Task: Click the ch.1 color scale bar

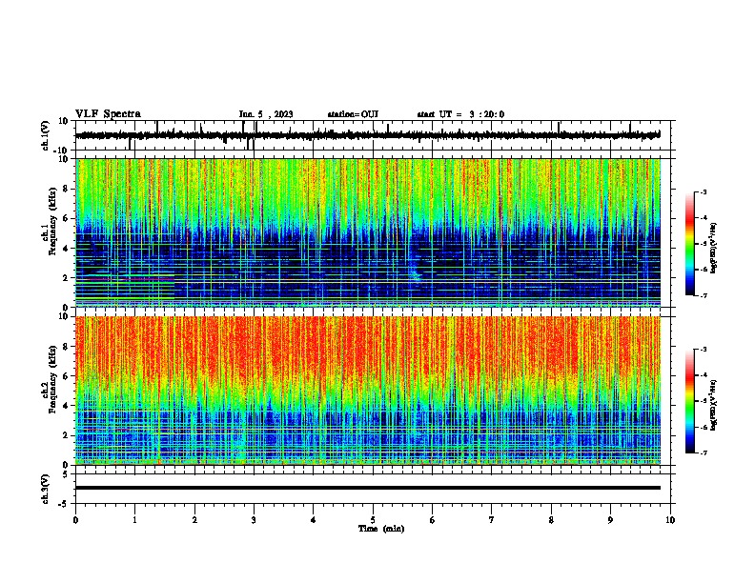Action: [x=690, y=244]
